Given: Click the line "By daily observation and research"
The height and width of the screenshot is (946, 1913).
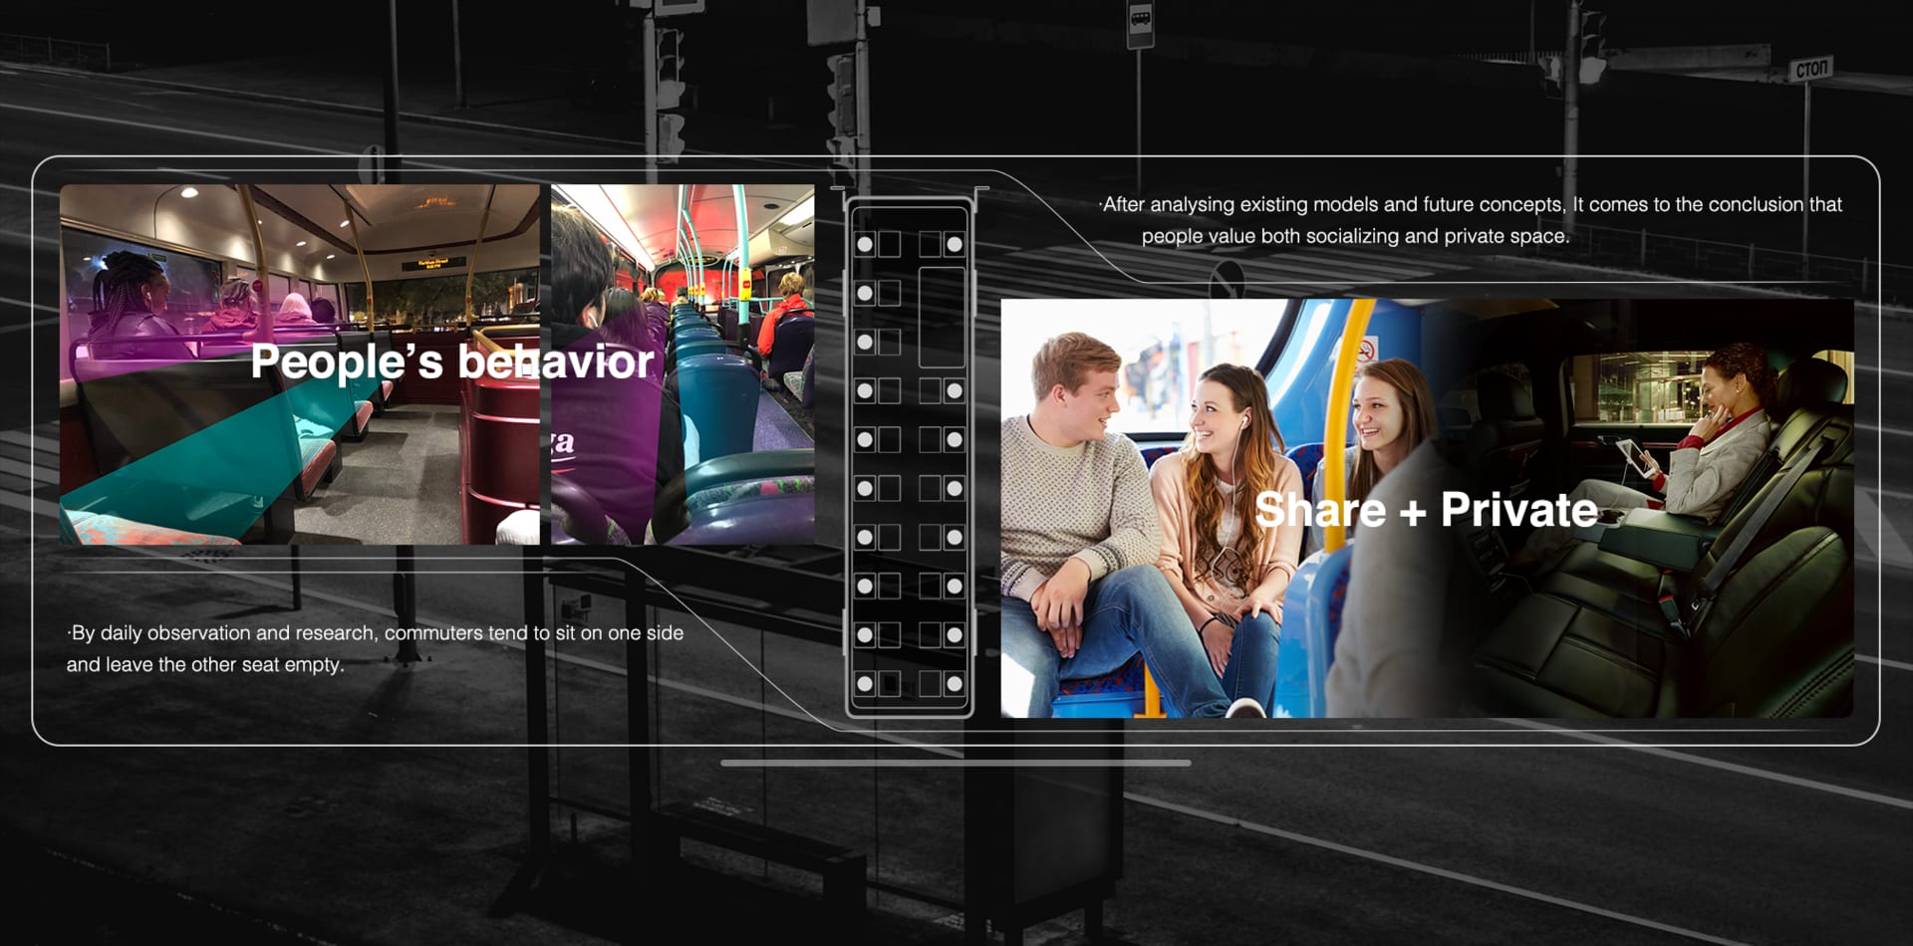Looking at the screenshot, I should 375,632.
